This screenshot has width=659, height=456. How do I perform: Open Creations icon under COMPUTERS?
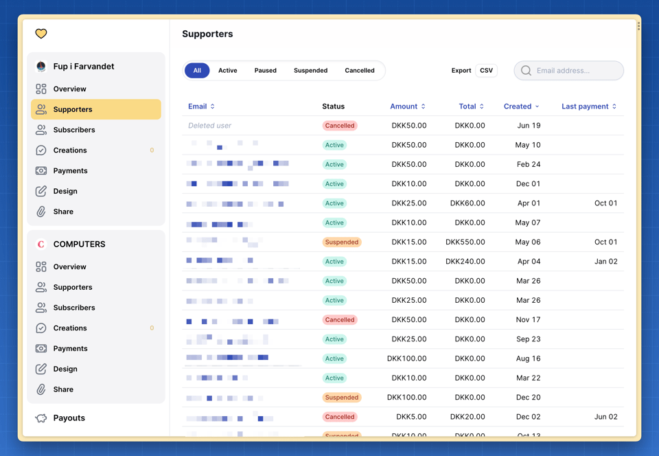(41, 328)
